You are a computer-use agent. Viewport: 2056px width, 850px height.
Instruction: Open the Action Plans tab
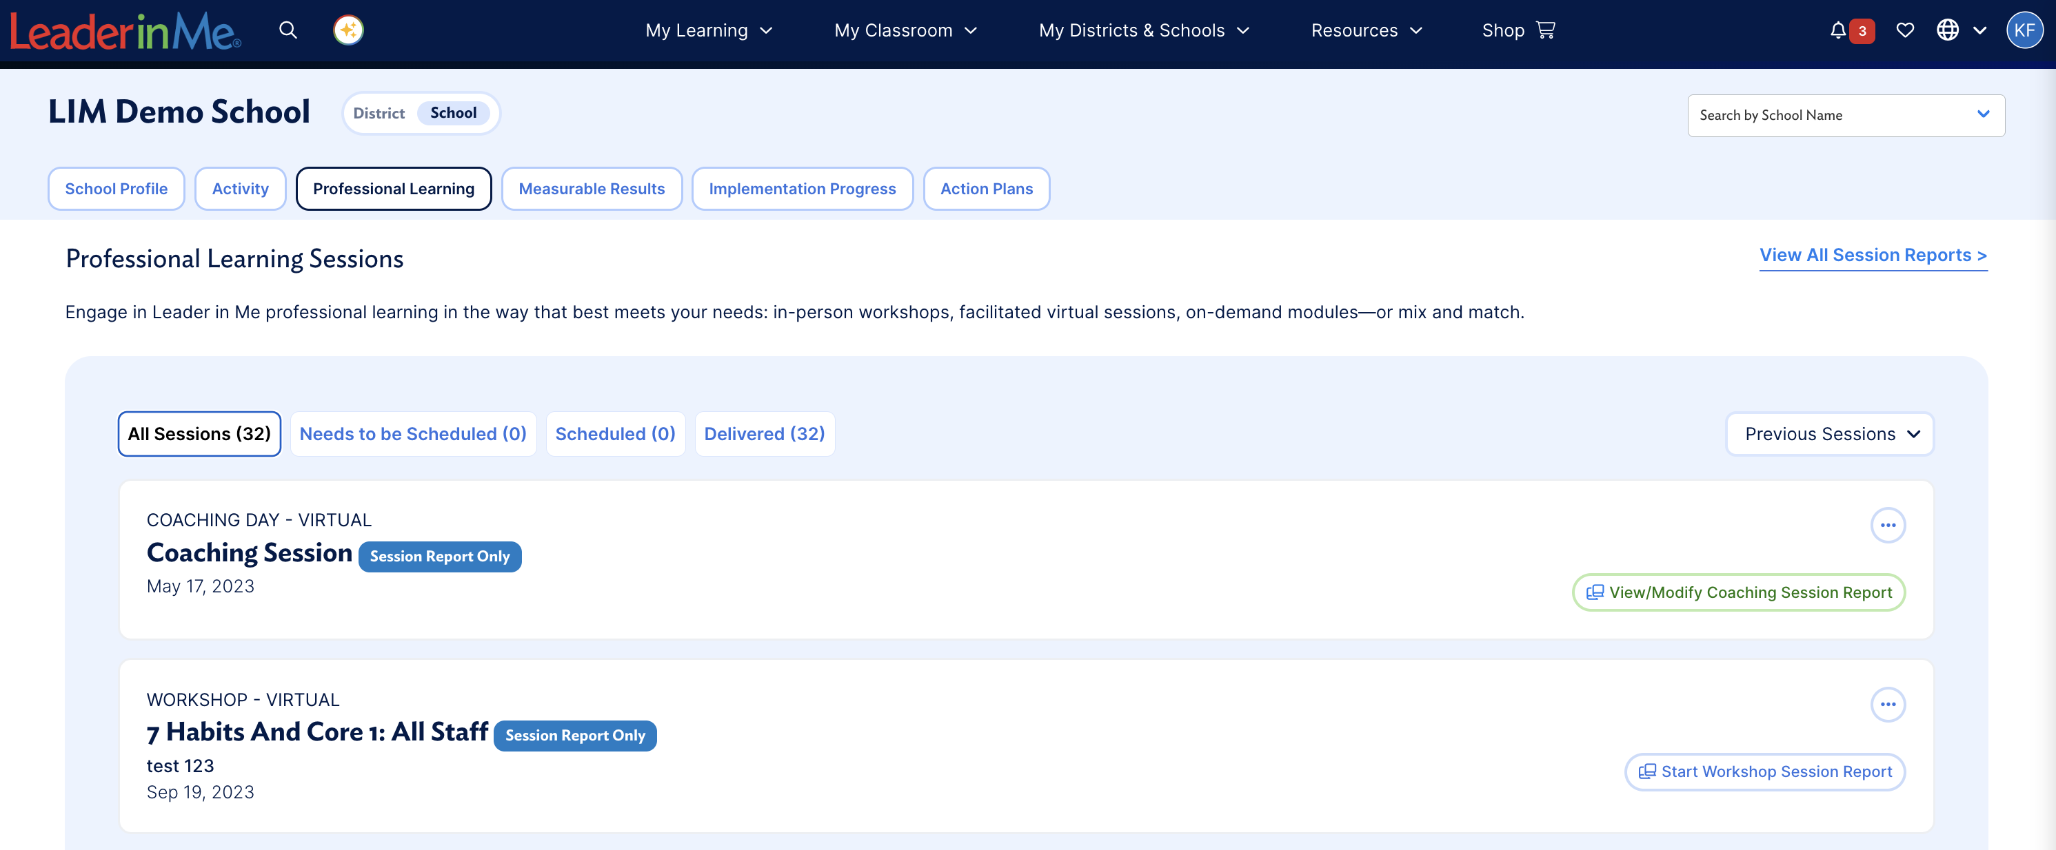coord(986,189)
